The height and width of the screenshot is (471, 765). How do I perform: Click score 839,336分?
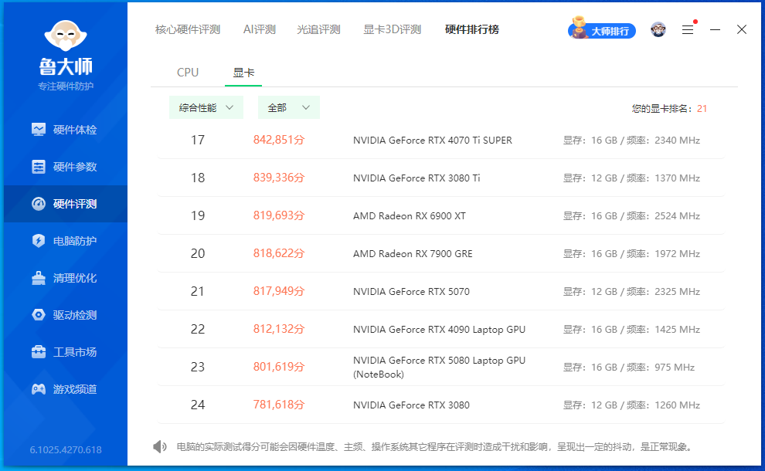click(279, 178)
